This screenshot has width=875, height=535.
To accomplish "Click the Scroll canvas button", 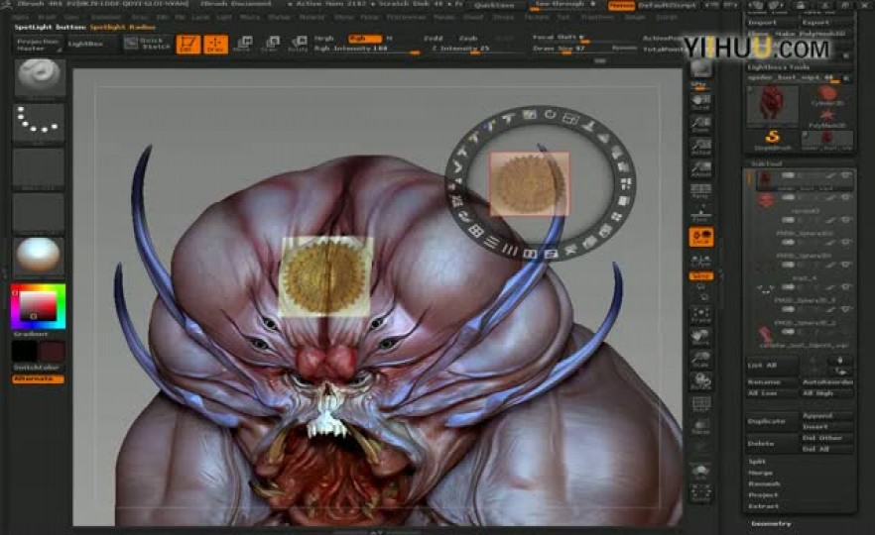I will coord(700,101).
